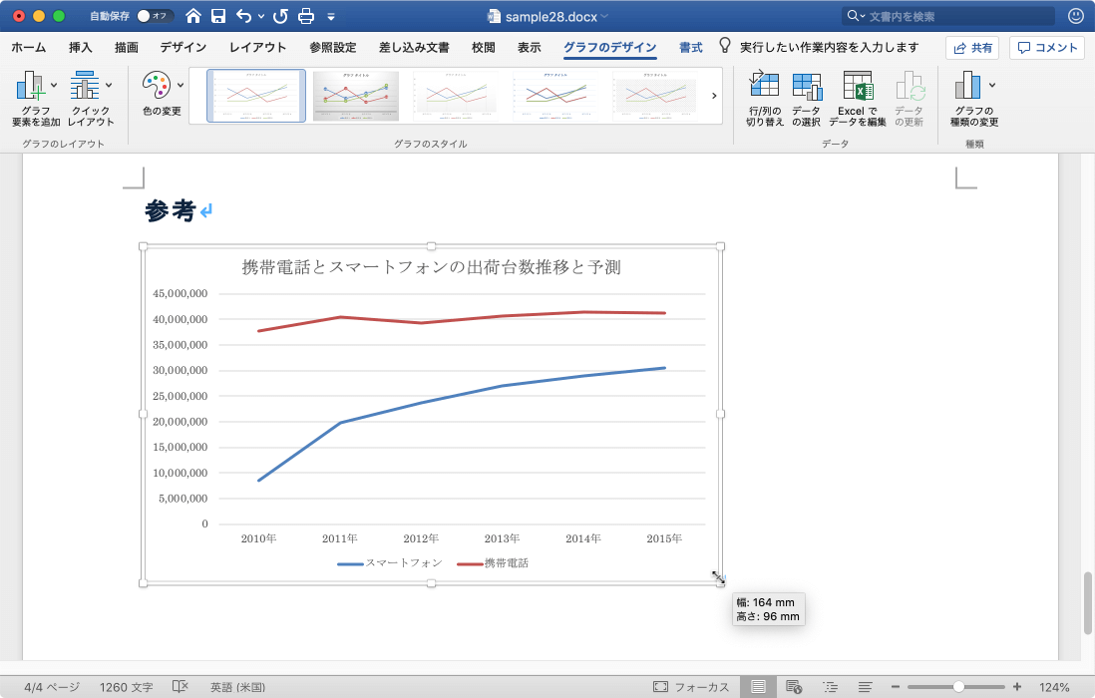Open the Review (校閲) tab
This screenshot has width=1095, height=698.
coord(484,47)
